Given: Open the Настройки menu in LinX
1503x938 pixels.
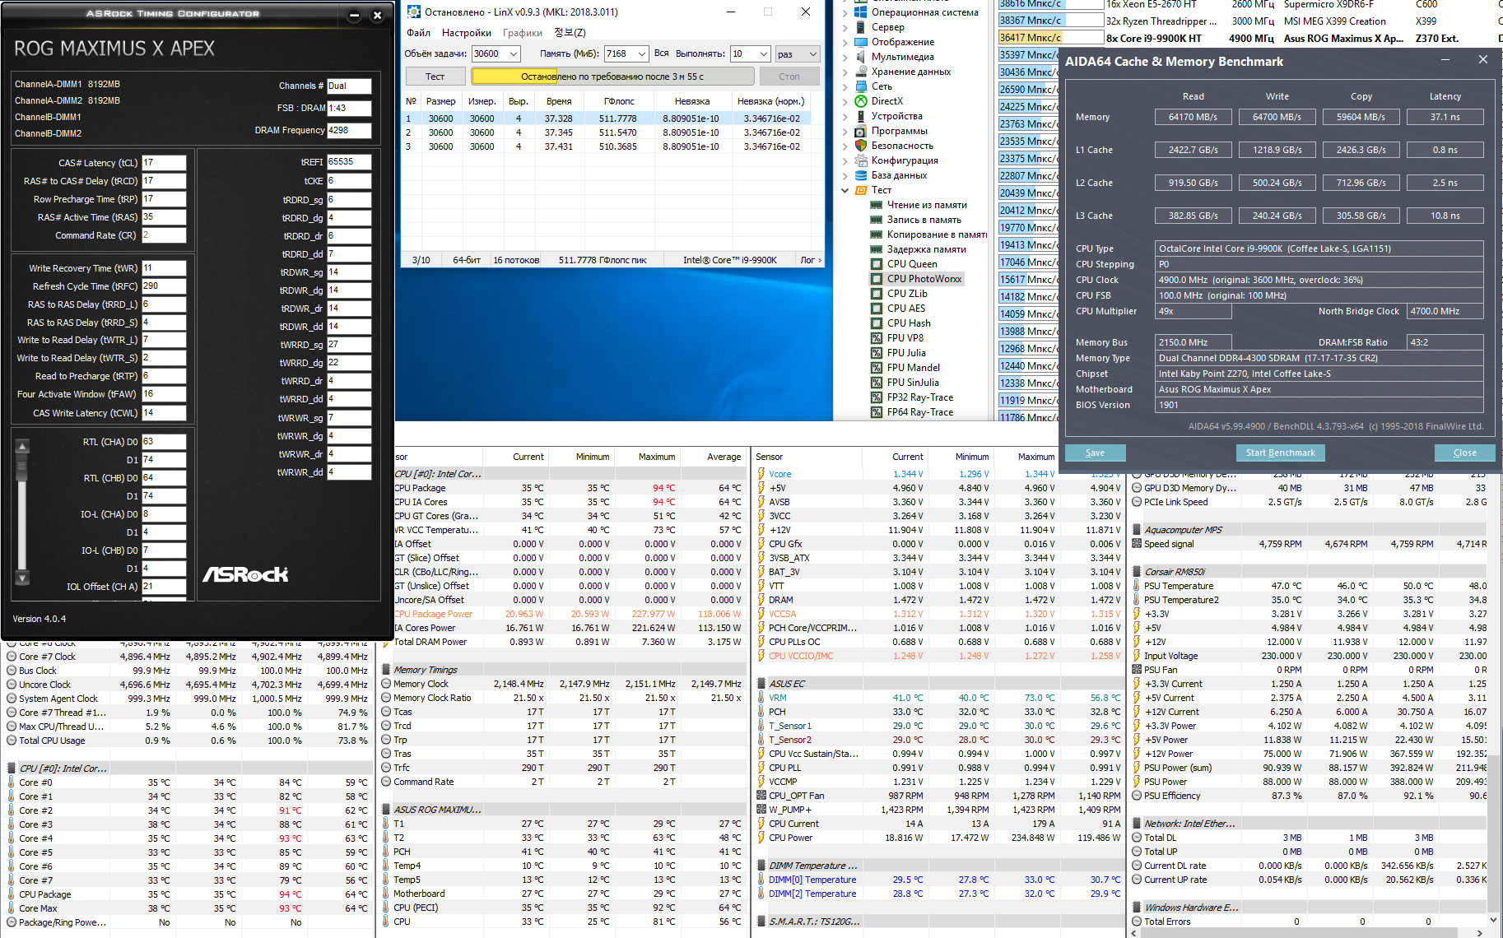Looking at the screenshot, I should [x=467, y=33].
